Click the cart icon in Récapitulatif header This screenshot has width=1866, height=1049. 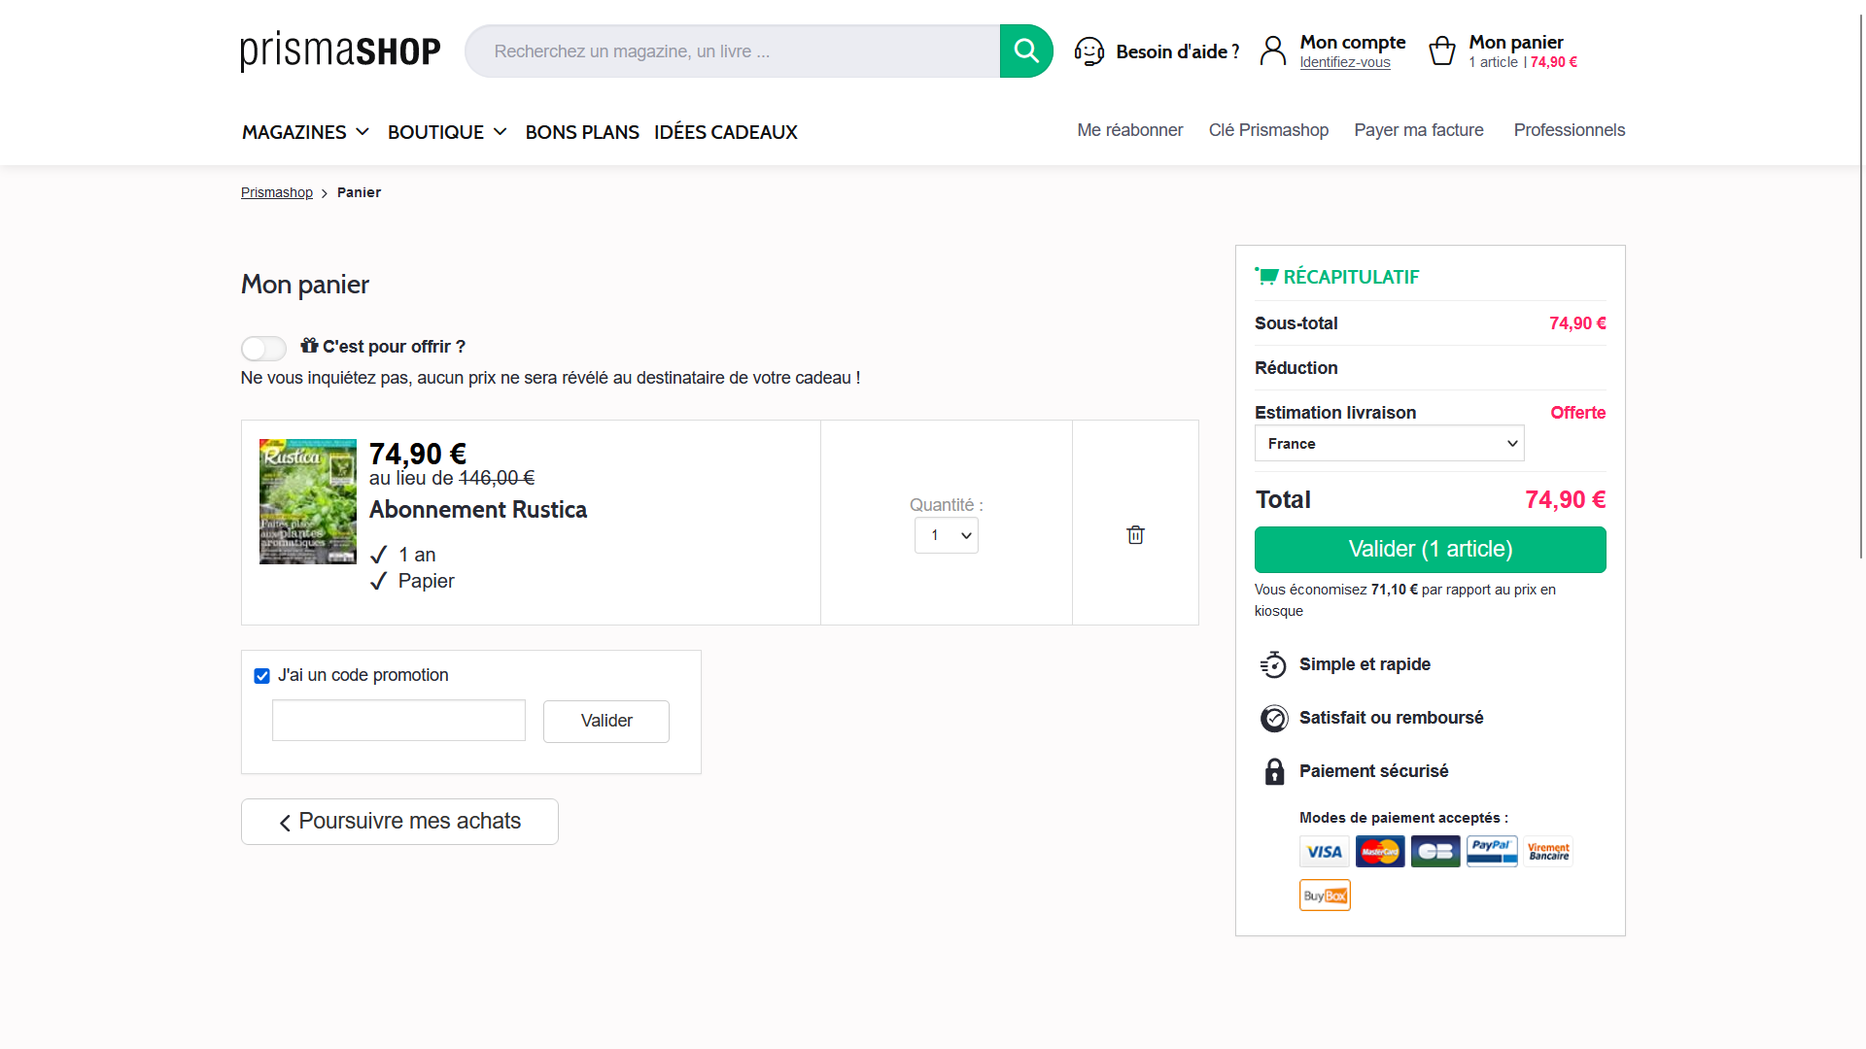(x=1266, y=276)
